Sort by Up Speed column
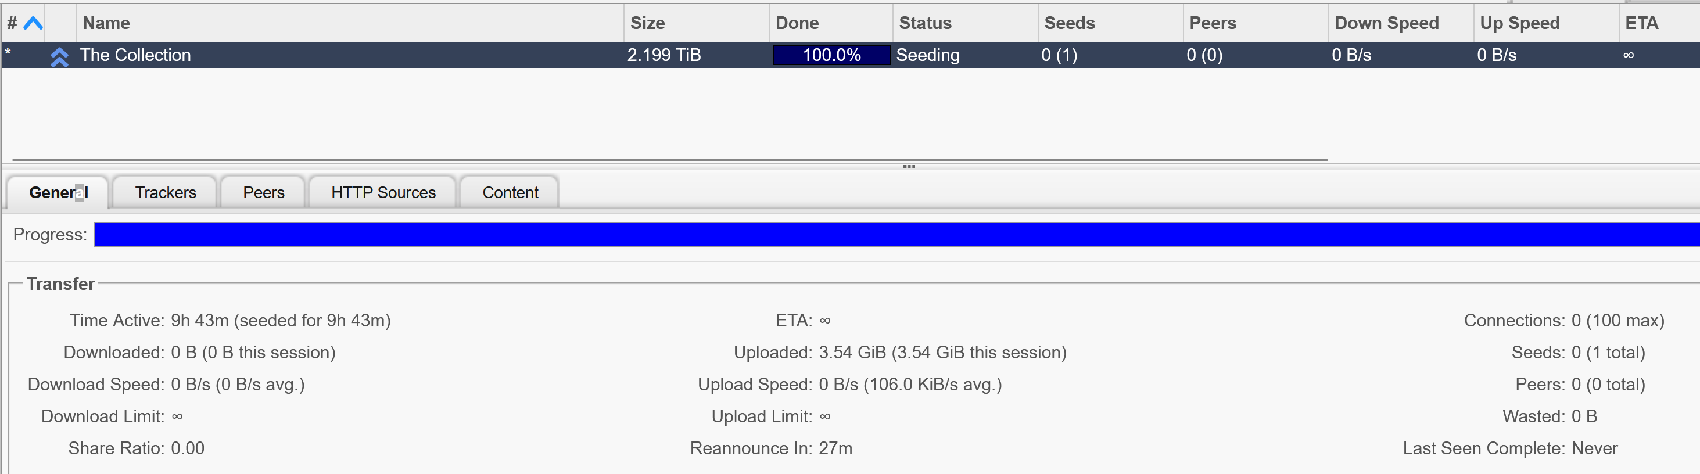 1546,23
